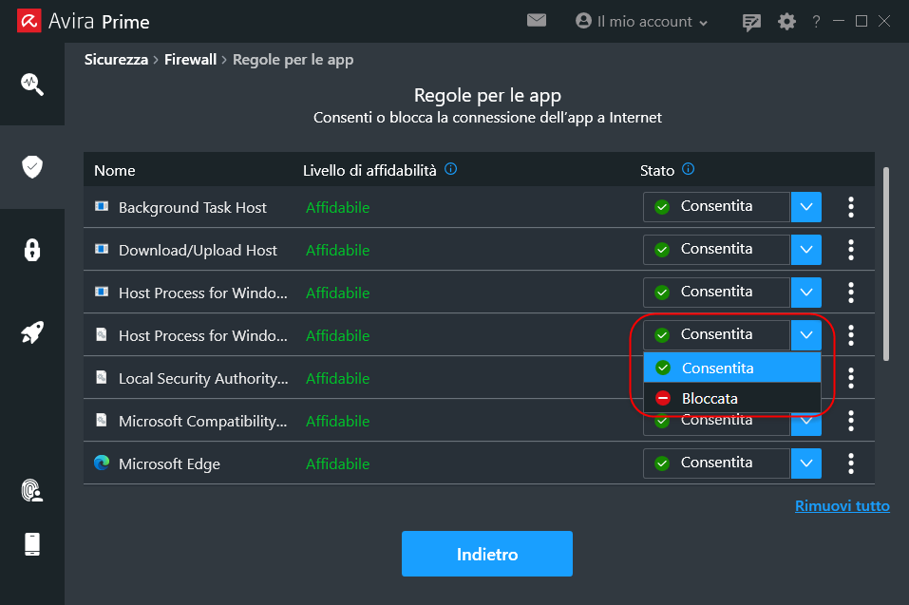Open the Security shield sidebar section
The image size is (909, 605).
[x=32, y=167]
